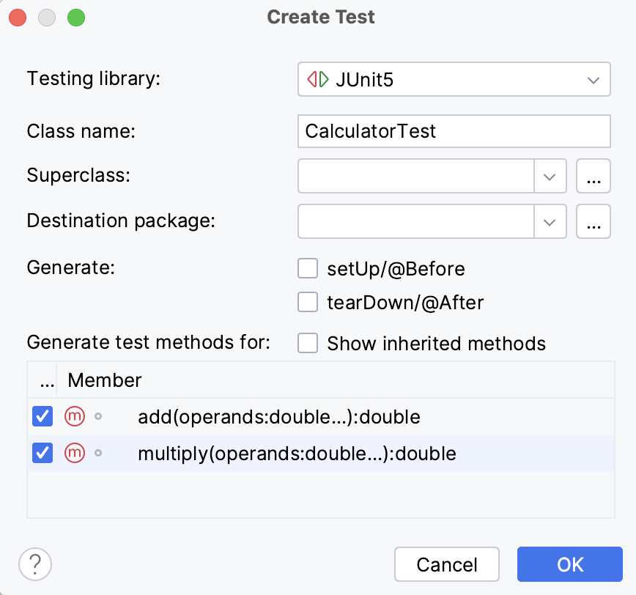636x595 pixels.
Task: Open the Destination package dropdown
Action: tap(550, 221)
